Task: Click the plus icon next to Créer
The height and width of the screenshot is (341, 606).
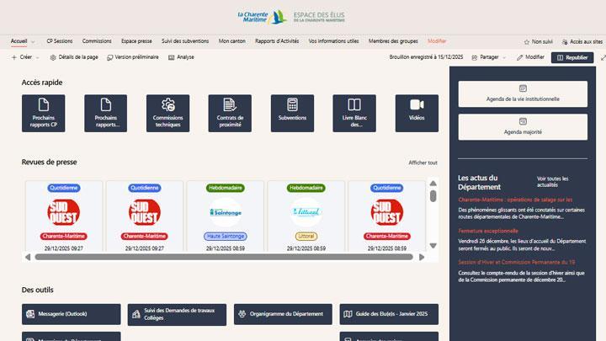Action: click(14, 57)
